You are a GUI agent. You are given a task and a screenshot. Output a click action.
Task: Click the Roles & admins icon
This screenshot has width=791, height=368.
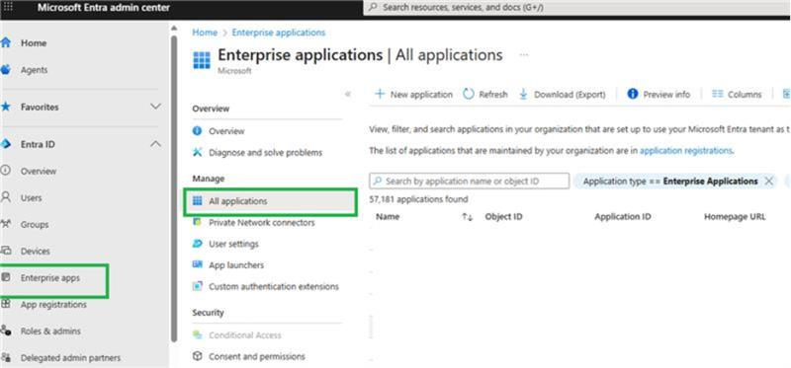tap(6, 331)
